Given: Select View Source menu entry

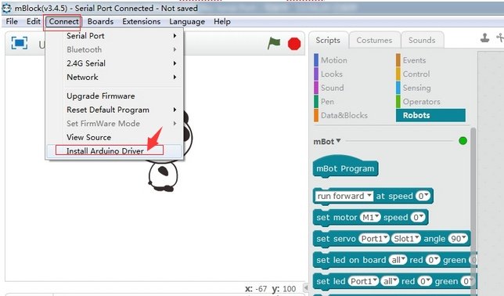Looking at the screenshot, I should click(x=114, y=137).
